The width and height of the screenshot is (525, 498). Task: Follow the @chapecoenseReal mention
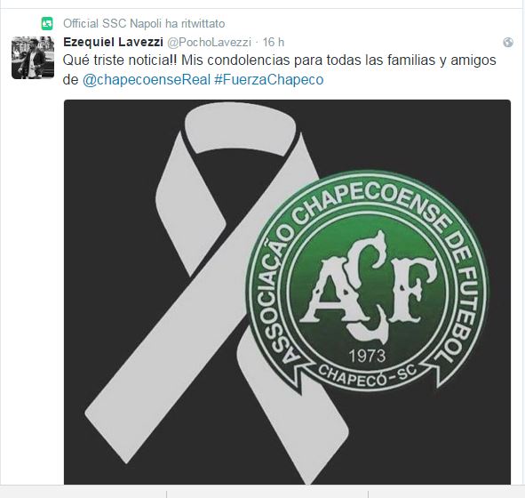[x=147, y=80]
